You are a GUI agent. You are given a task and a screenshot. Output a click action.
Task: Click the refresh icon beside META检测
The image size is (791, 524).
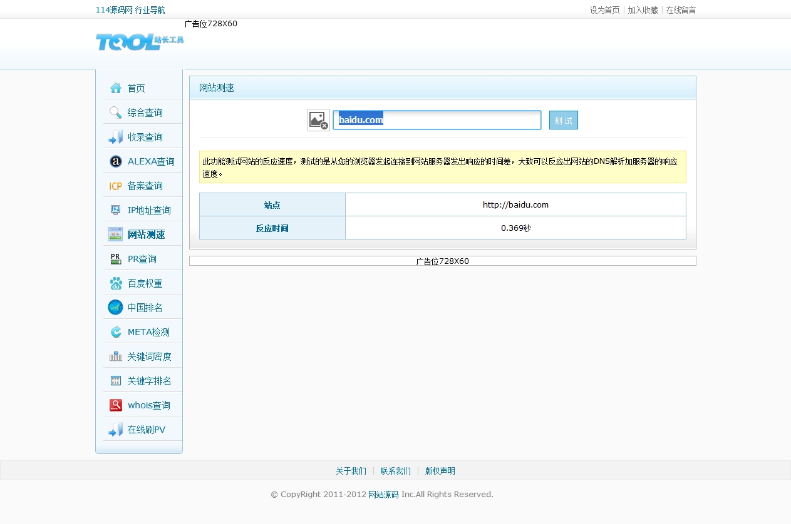point(116,332)
